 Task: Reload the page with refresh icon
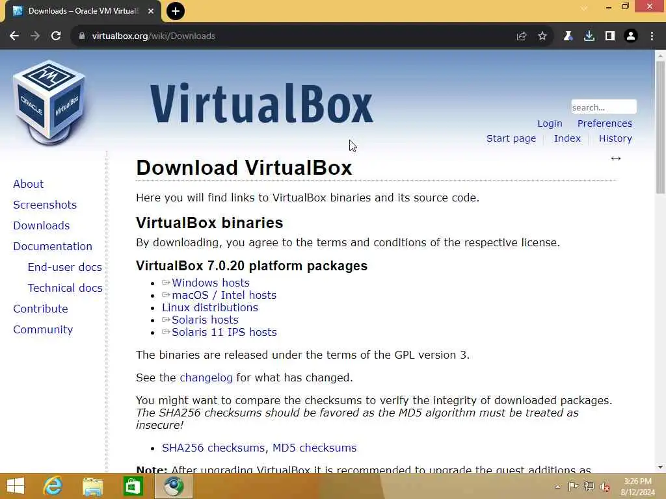pyautogui.click(x=56, y=36)
